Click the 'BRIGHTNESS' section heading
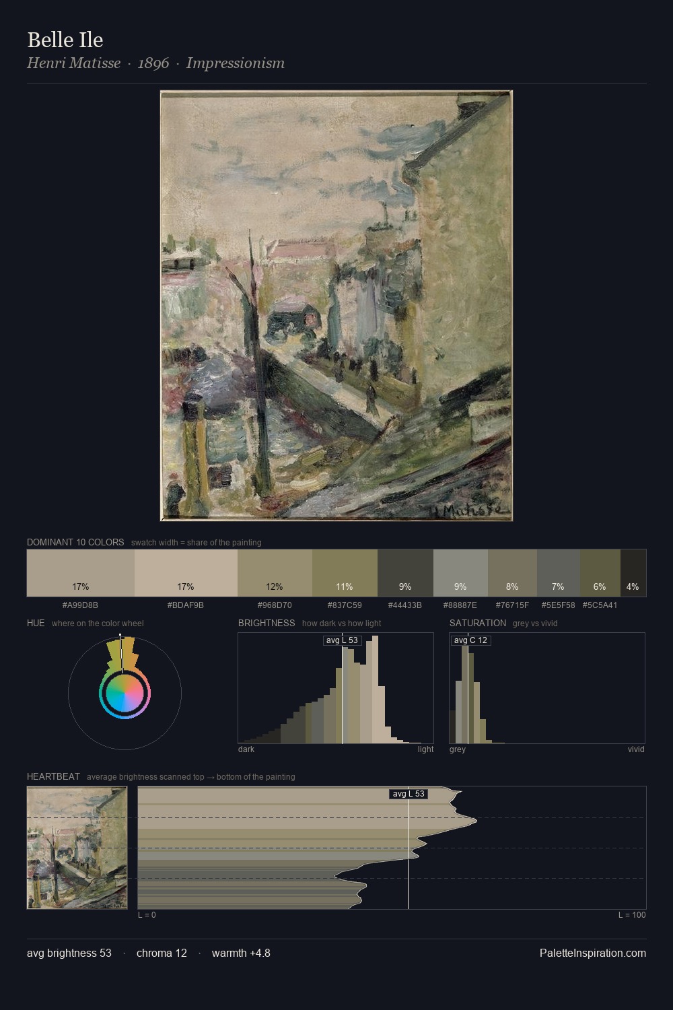The image size is (673, 1010). 267,623
